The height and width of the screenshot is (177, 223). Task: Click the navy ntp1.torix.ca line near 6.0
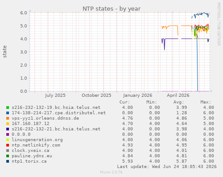click(x=201, y=14)
